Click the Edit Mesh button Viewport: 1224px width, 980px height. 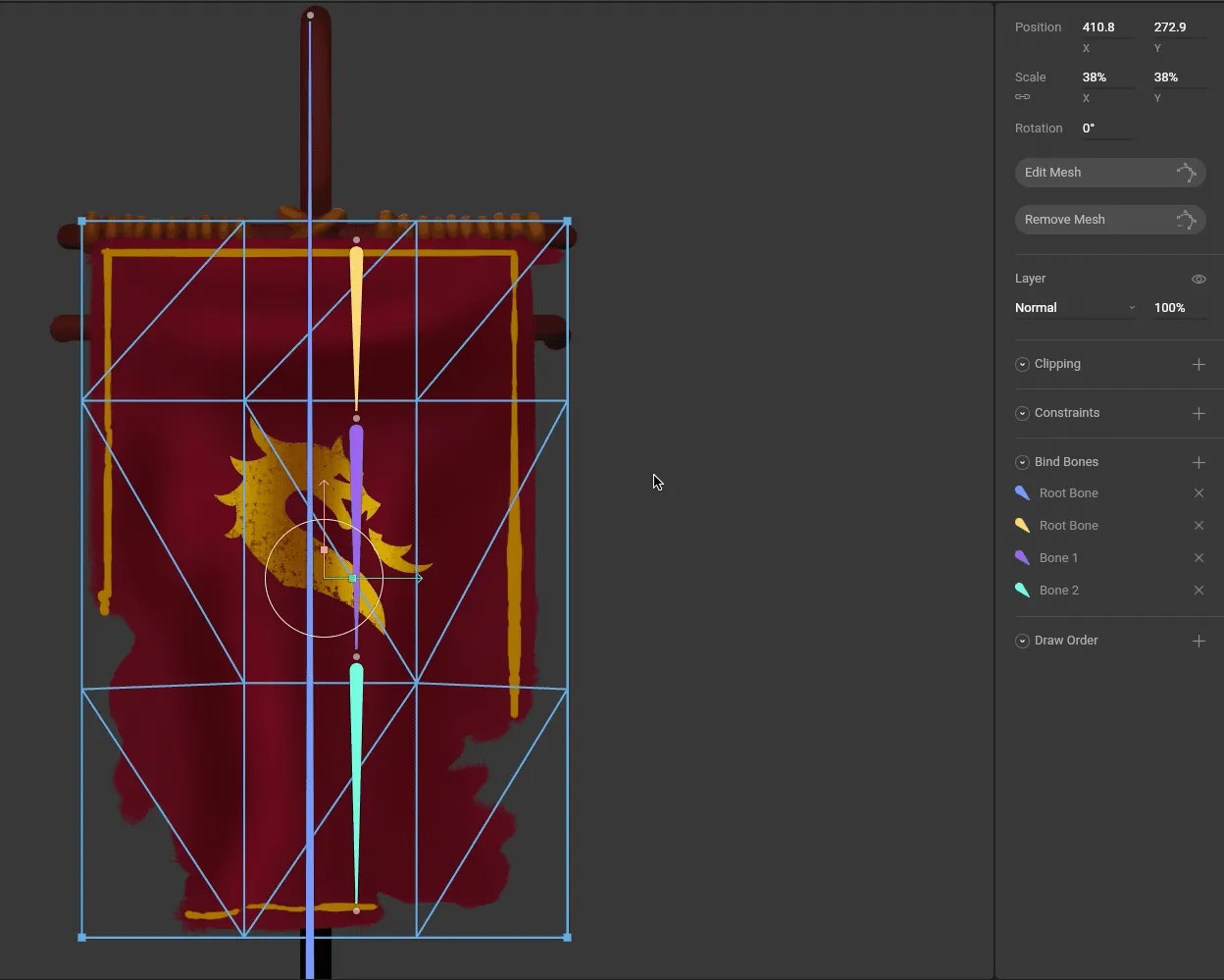click(x=1109, y=173)
